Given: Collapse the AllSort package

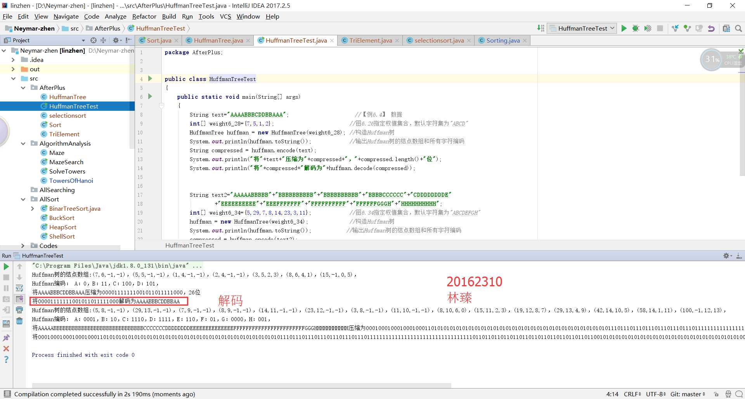Looking at the screenshot, I should click(x=23, y=199).
